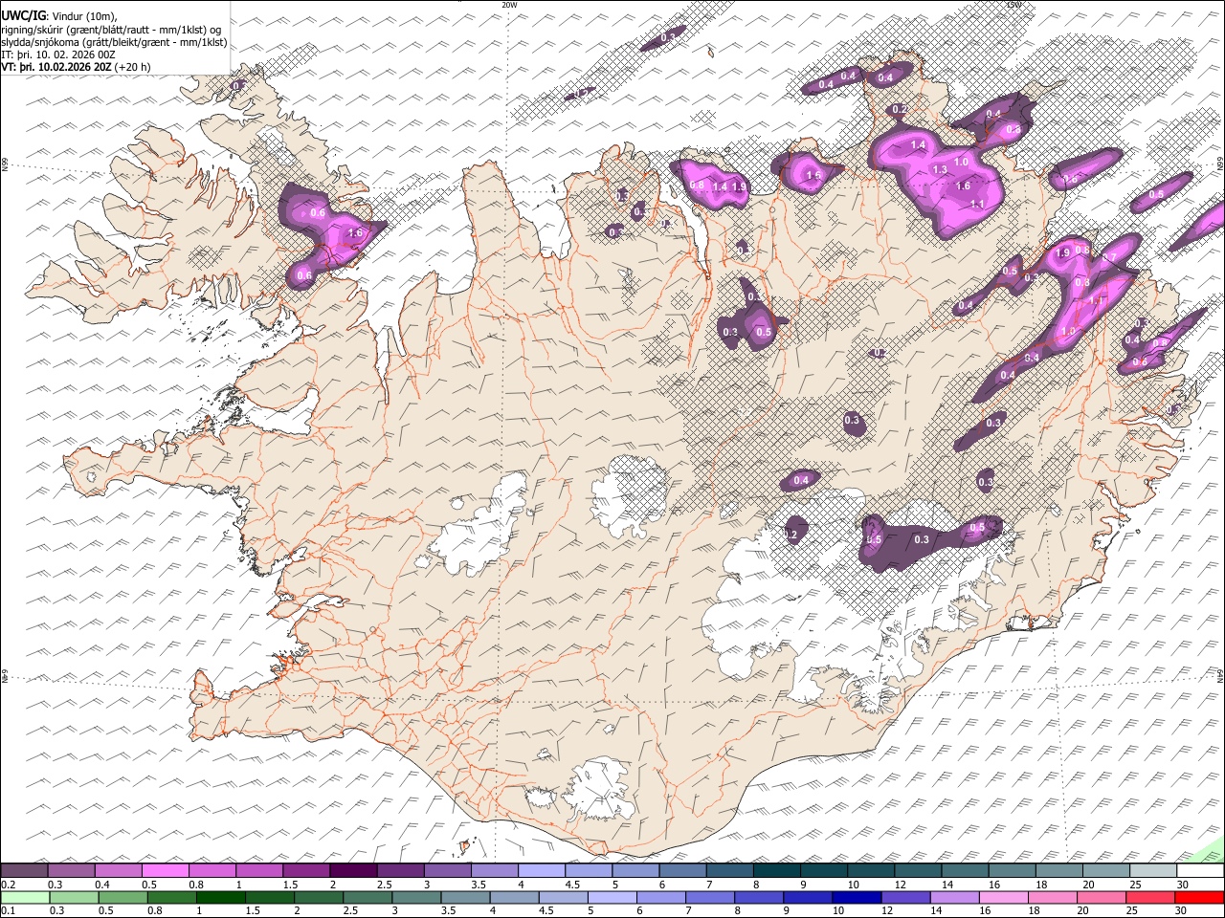Click the lavender 4–4.5 swatch in upper legend row

tap(542, 871)
